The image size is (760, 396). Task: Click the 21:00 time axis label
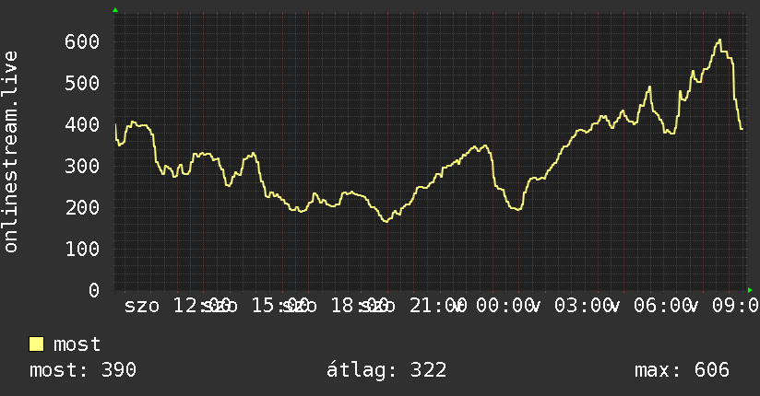click(x=437, y=306)
